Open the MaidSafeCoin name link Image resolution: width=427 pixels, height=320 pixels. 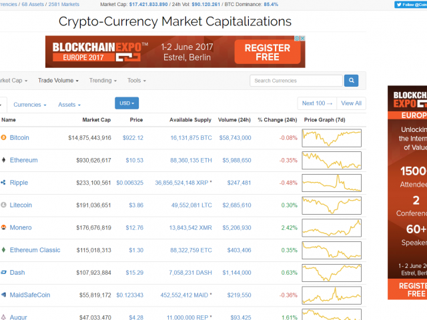pos(30,295)
